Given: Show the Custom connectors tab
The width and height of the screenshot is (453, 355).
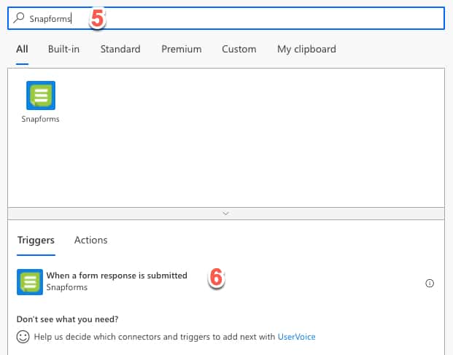Looking at the screenshot, I should [239, 49].
